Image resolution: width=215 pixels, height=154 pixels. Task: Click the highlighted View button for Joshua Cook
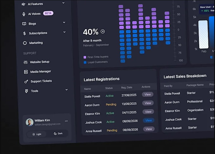(x=149, y=120)
